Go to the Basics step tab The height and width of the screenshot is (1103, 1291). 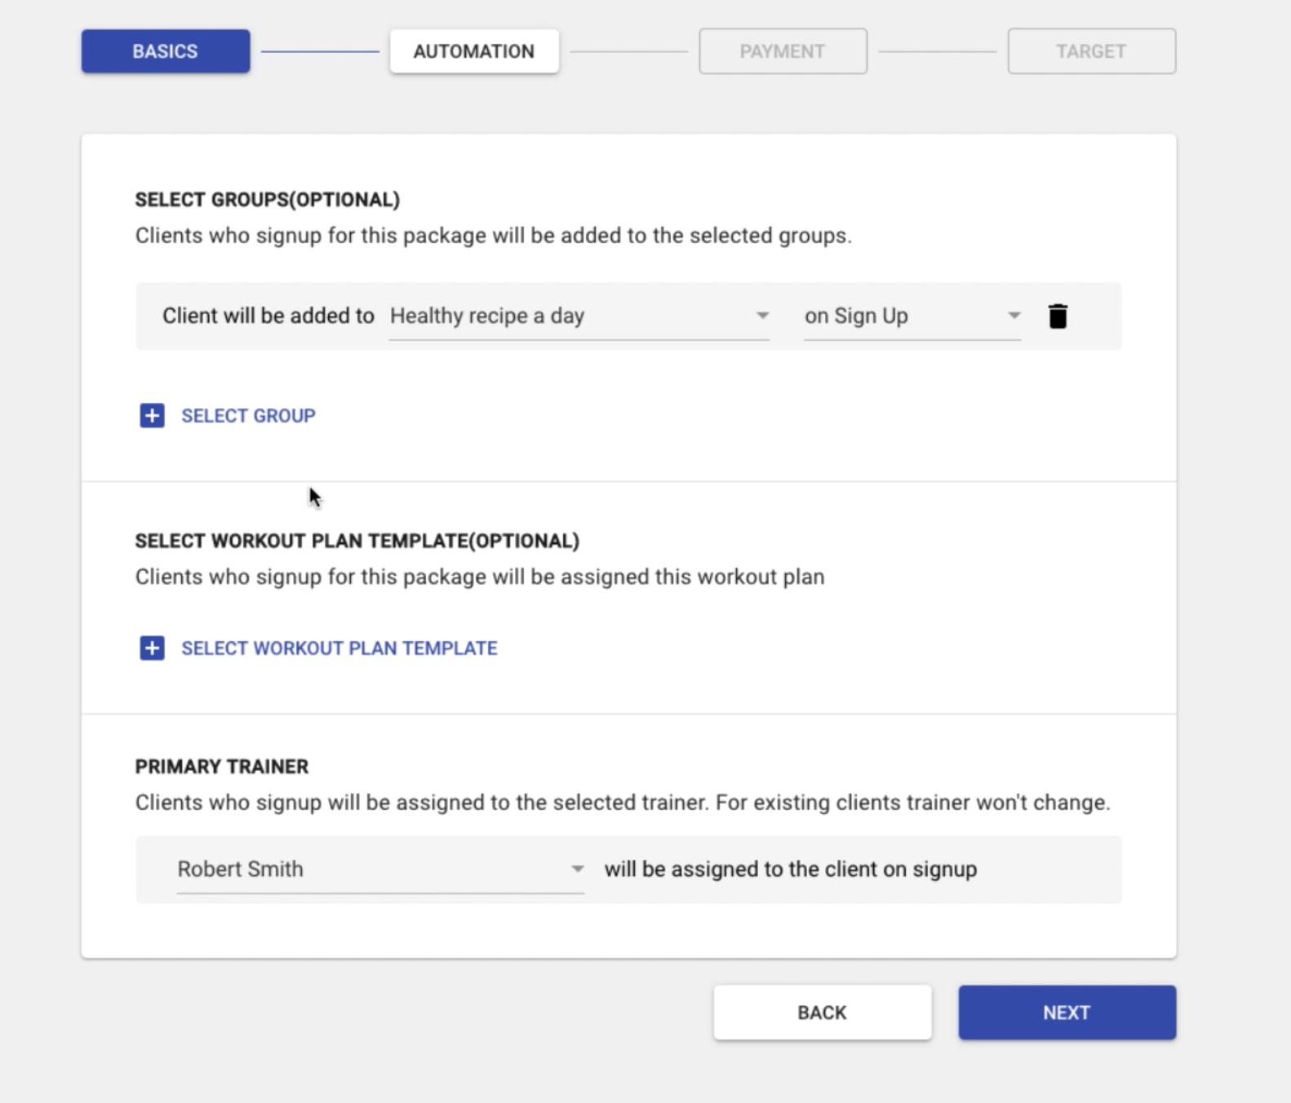(x=166, y=51)
